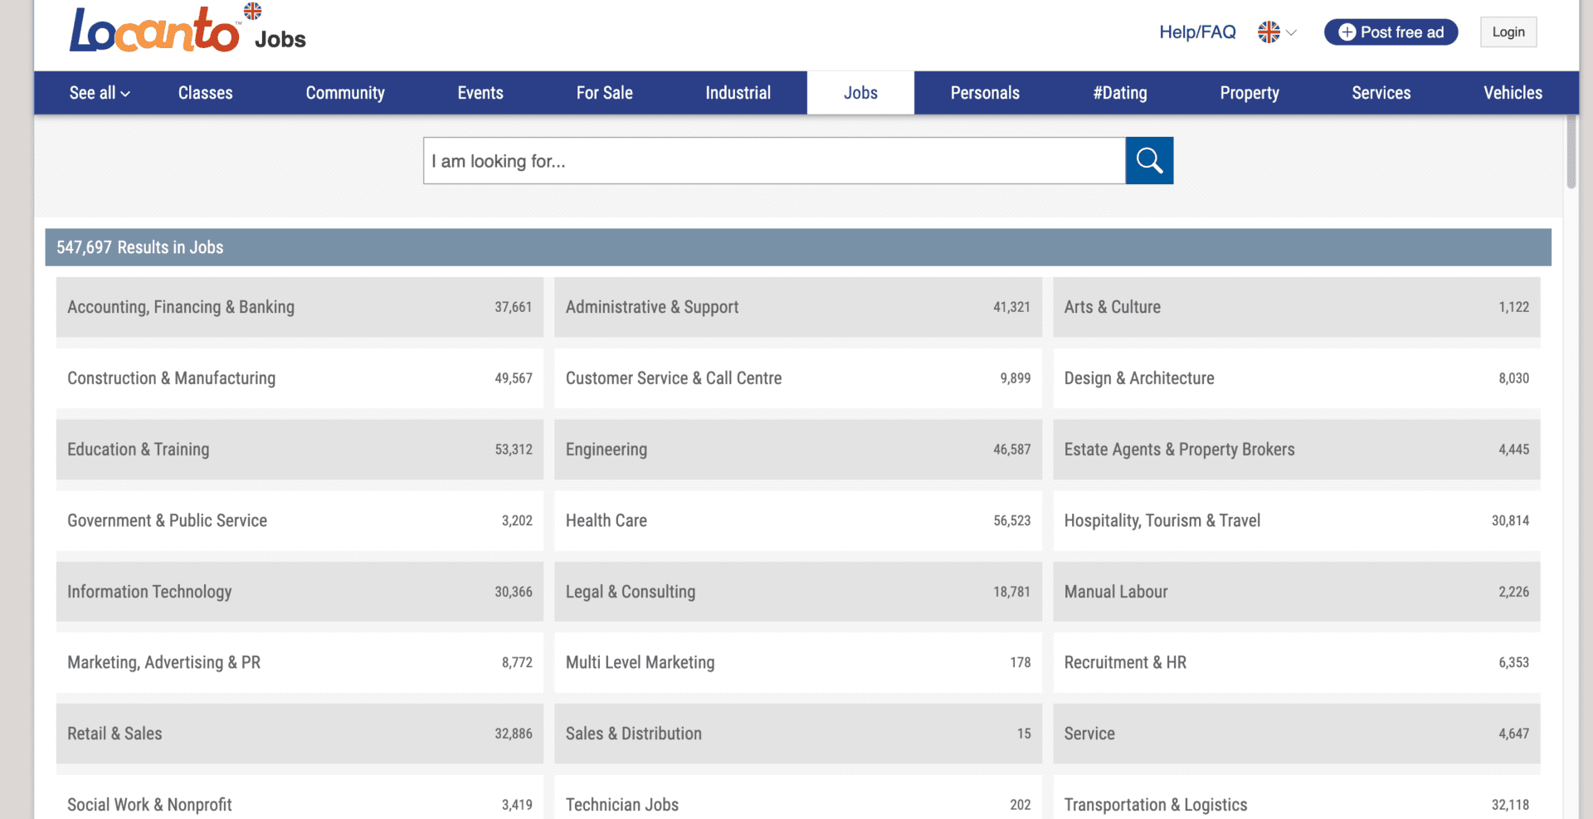Open the Engineering category

797,449
